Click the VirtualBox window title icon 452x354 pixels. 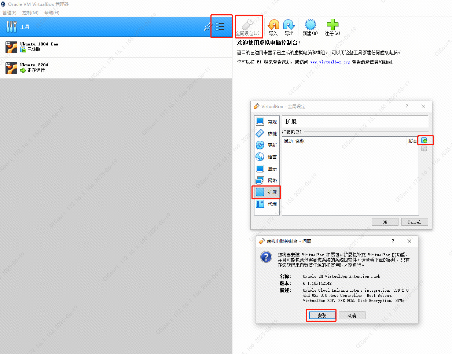[3, 4]
